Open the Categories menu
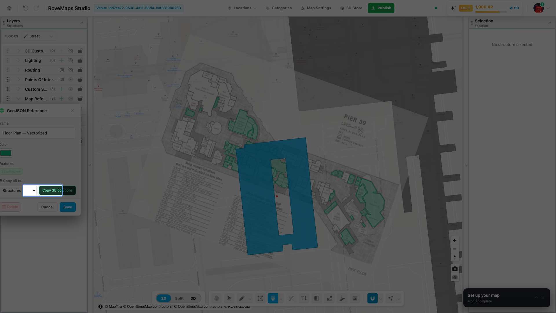 click(x=279, y=8)
